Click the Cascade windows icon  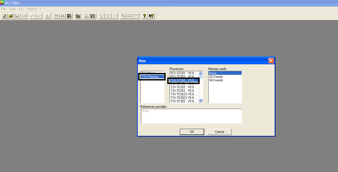(123, 16)
